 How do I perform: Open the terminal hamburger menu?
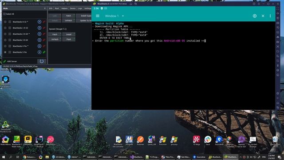pos(98,16)
